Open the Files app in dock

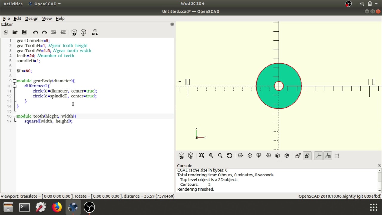(x=8, y=207)
